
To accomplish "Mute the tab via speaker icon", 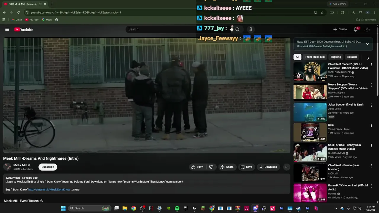I will [x=40, y=4].
